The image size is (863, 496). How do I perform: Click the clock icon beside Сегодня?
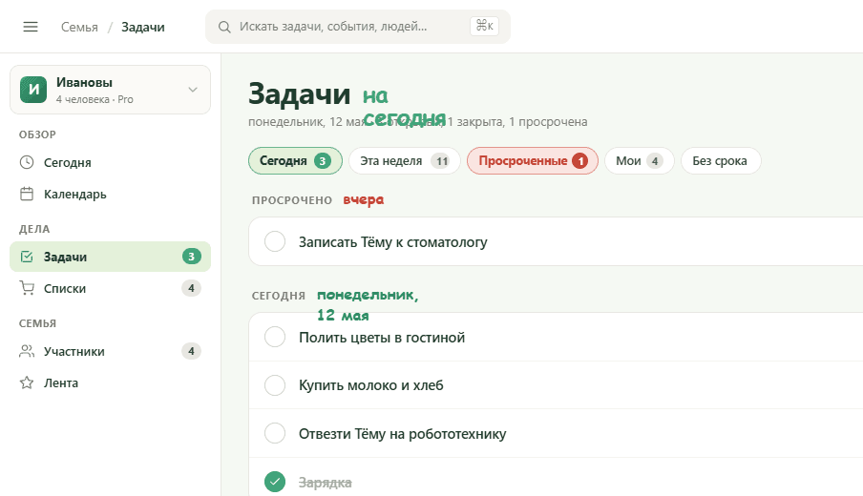point(27,162)
